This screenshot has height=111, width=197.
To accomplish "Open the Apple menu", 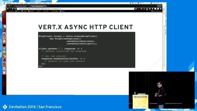I will coord(4,3).
